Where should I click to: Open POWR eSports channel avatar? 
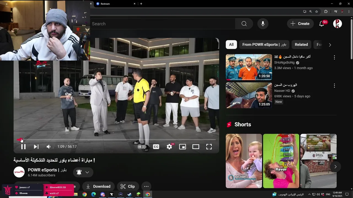(19, 172)
